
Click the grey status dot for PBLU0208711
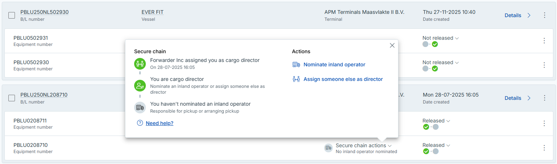(x=436, y=127)
